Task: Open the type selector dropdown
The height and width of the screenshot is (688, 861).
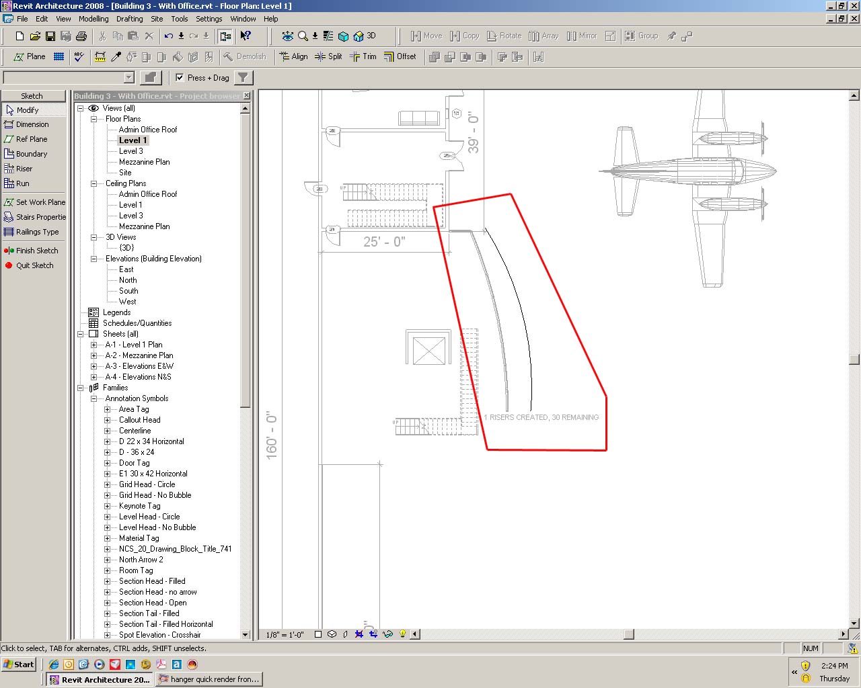Action: (x=129, y=77)
